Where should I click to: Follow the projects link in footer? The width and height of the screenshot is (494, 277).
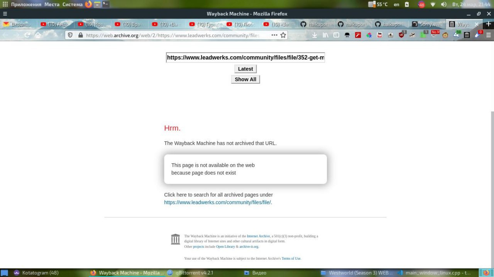click(198, 247)
